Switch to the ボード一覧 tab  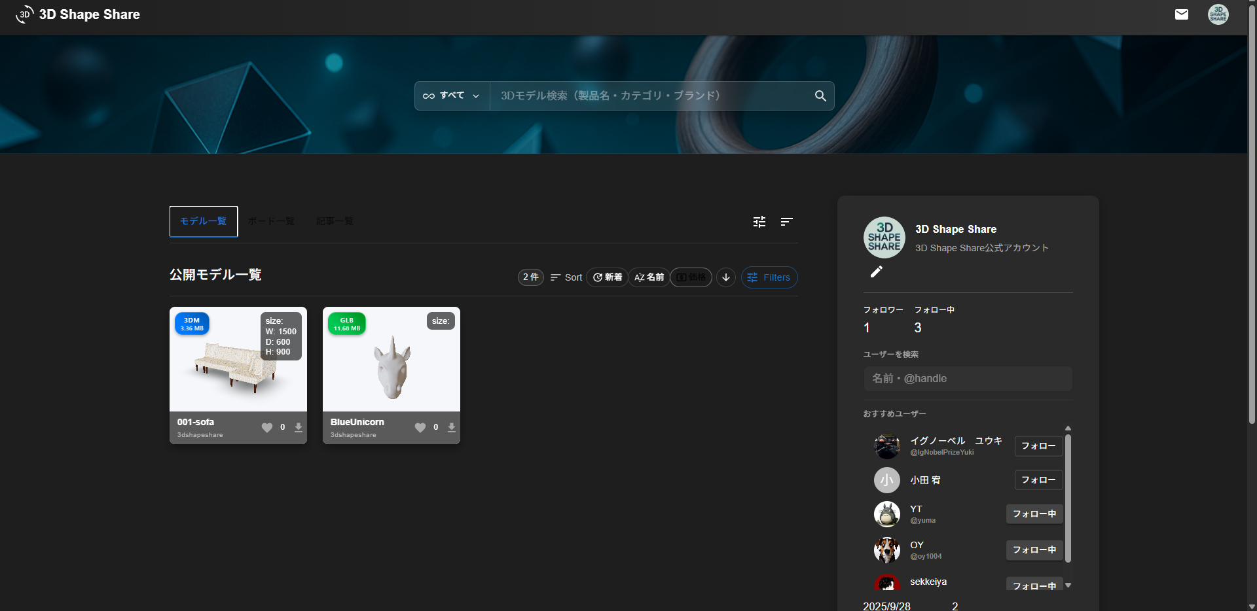(x=271, y=221)
